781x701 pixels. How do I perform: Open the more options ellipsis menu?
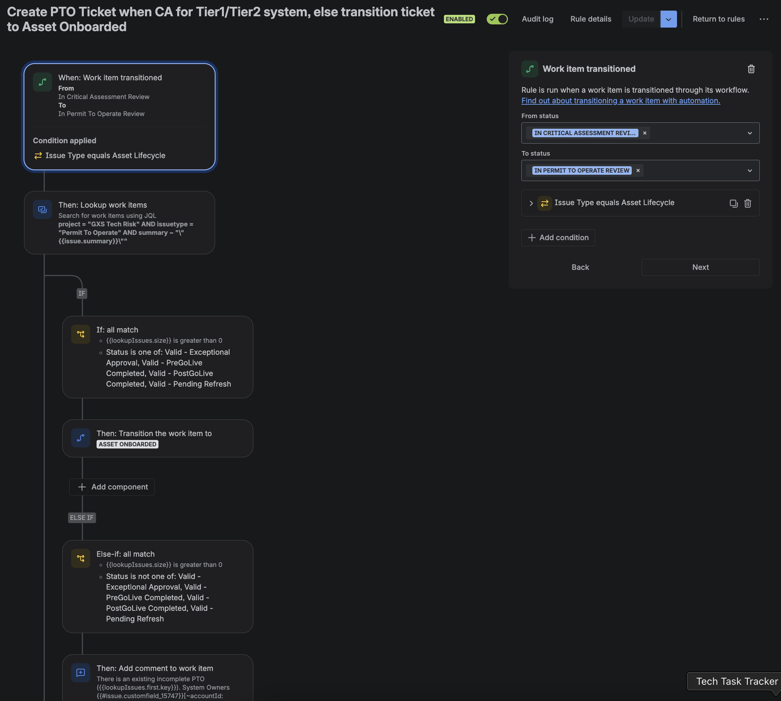pos(764,19)
